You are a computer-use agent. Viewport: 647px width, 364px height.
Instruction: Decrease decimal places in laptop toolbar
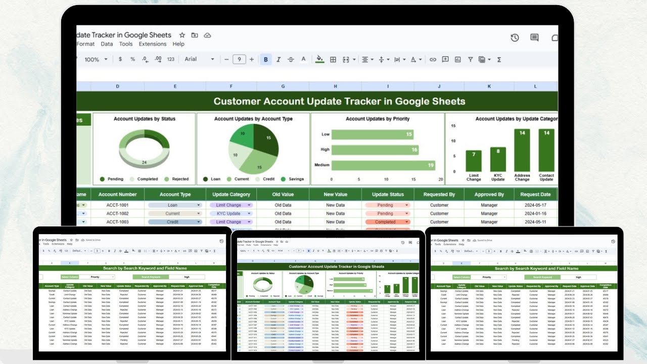[x=145, y=59]
